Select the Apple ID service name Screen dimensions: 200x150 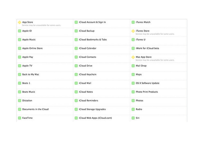tap(27, 31)
